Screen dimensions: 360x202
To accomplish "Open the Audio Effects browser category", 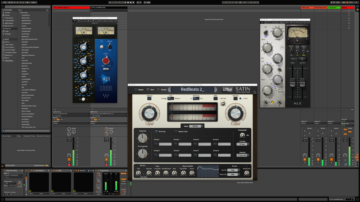I will pyautogui.click(x=9, y=21).
